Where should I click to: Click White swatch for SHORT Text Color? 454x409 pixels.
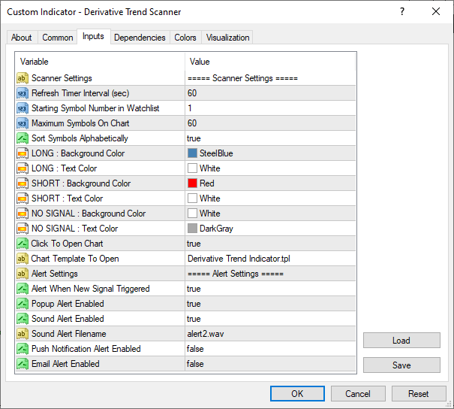point(192,198)
